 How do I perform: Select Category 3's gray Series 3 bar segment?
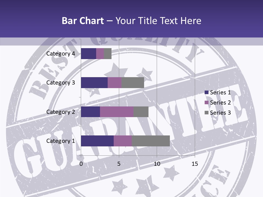pyautogui.click(x=133, y=83)
